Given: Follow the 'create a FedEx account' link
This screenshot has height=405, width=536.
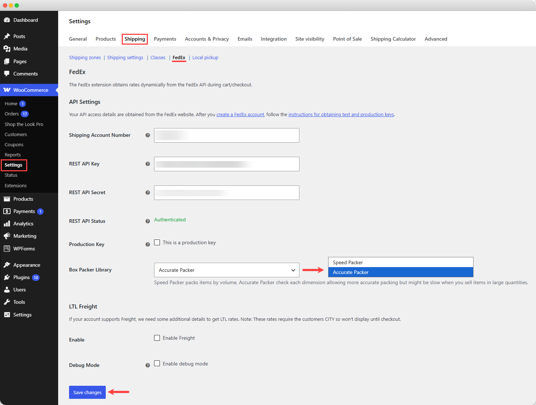Looking at the screenshot, I should [x=240, y=115].
